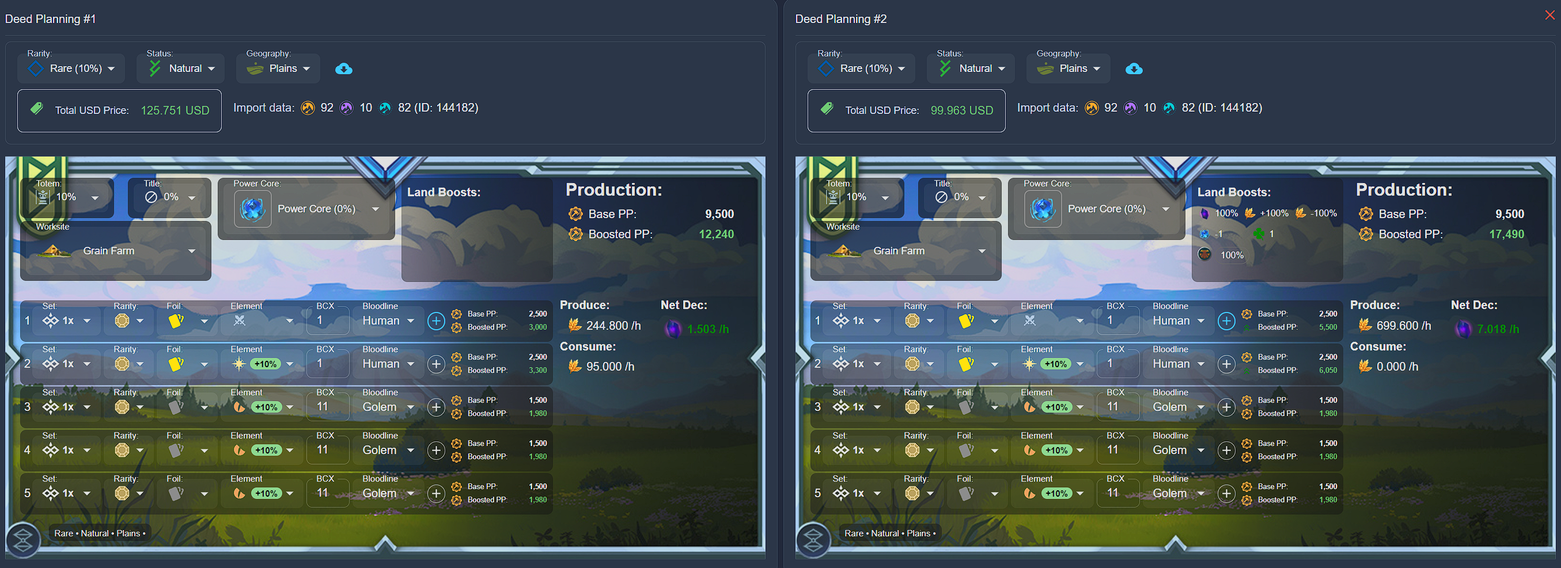The image size is (1561, 568).
Task: Click the Power Core orb icon in Deed Planning #2
Action: 1042,209
